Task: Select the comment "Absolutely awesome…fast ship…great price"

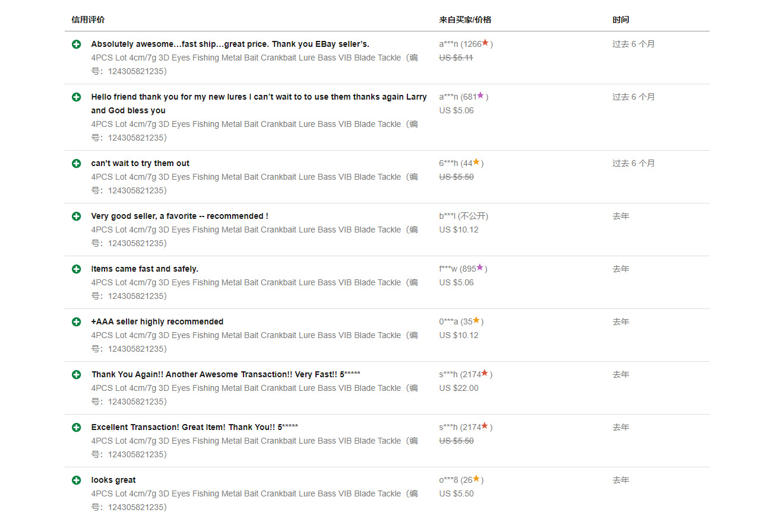Action: pyautogui.click(x=230, y=44)
